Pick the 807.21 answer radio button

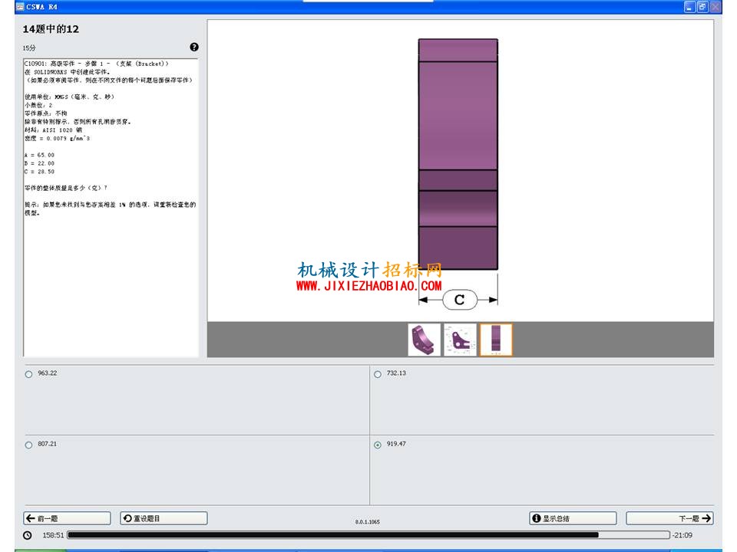coord(28,445)
